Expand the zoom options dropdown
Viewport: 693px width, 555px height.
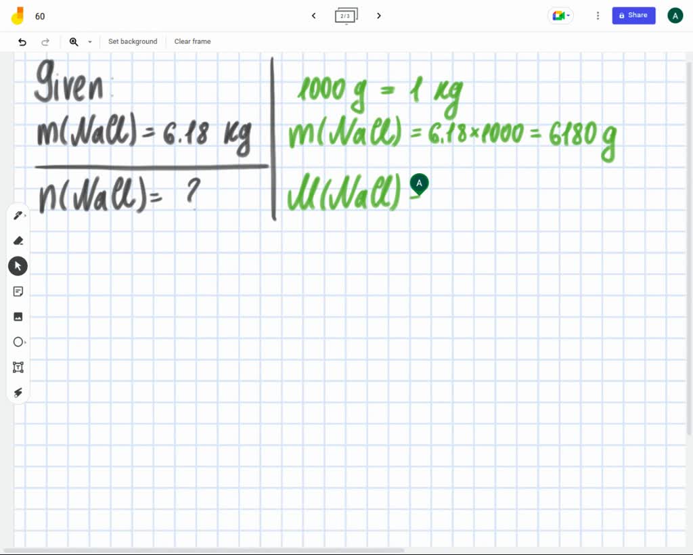click(89, 41)
